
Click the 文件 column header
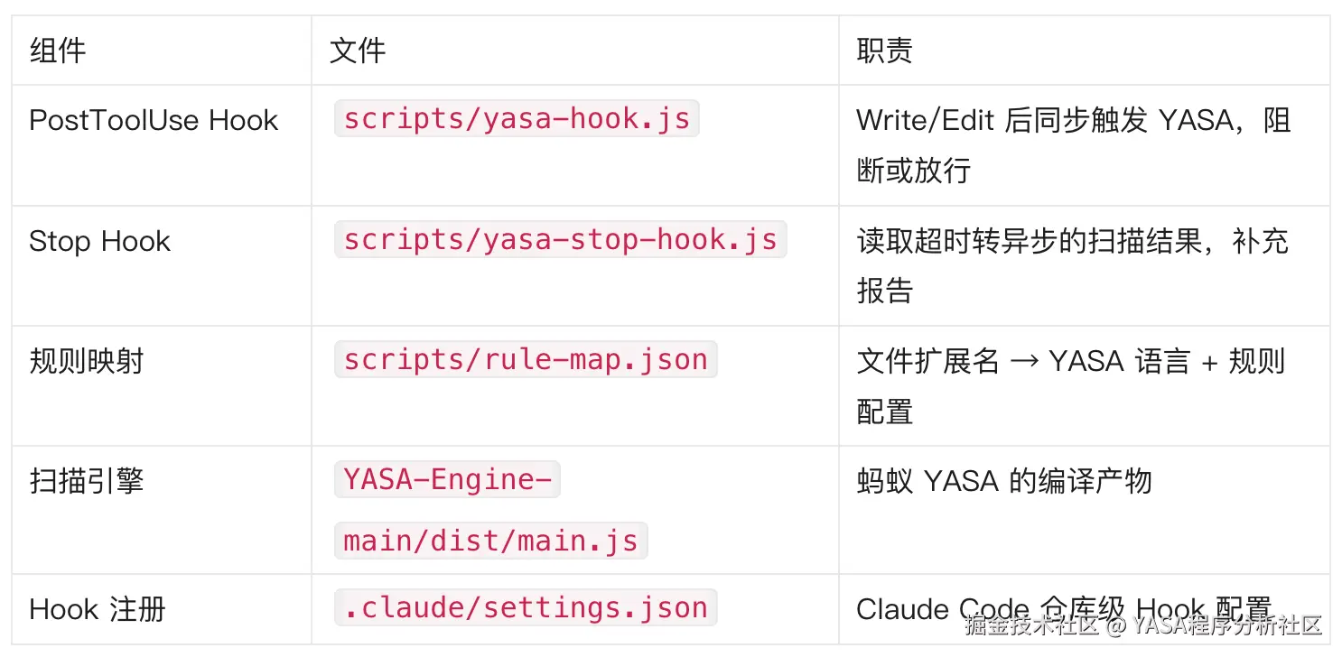pyautogui.click(x=358, y=51)
